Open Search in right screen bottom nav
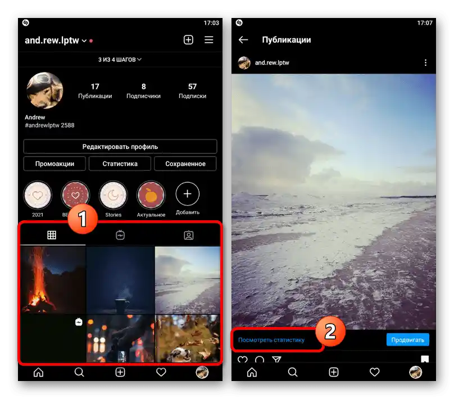The width and height of the screenshot is (454, 399). (293, 372)
